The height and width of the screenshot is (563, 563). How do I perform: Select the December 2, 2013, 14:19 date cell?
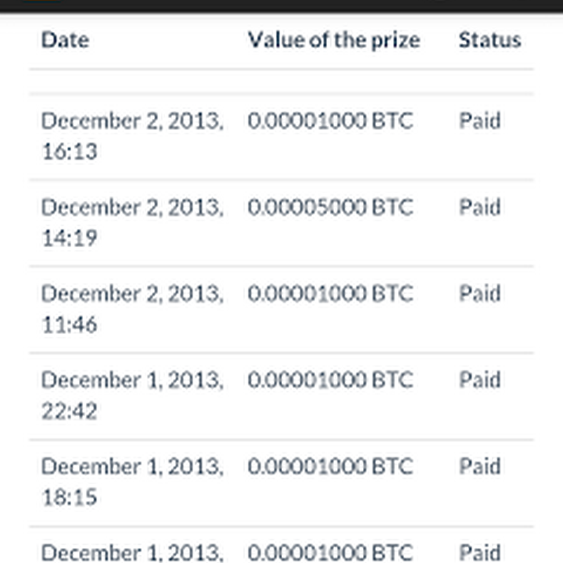(x=131, y=222)
